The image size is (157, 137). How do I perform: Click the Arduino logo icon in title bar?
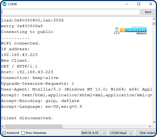pyautogui.click(x=4, y=4)
